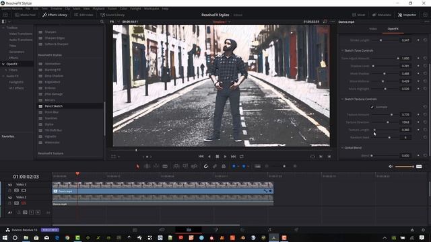Switch to the Video tab in Inspector

coord(372,29)
